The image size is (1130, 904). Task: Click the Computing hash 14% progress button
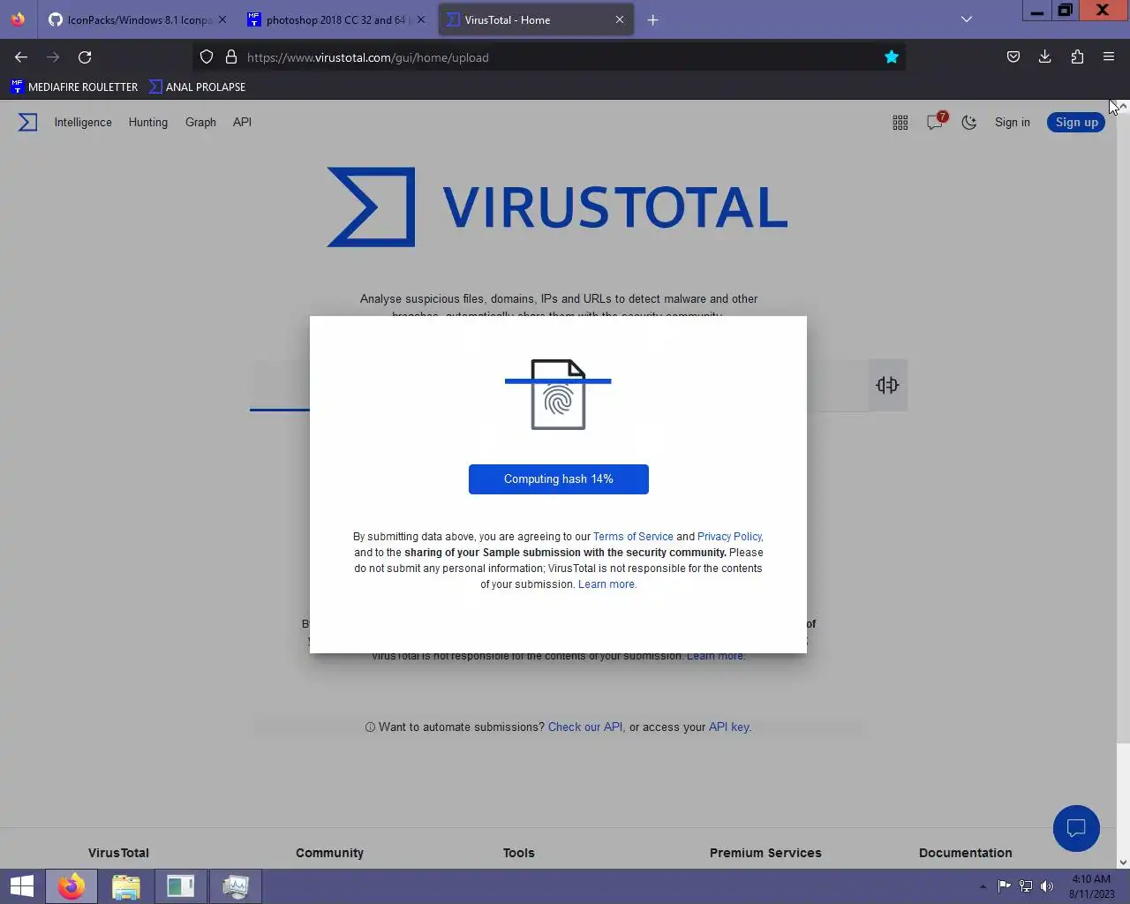[559, 479]
